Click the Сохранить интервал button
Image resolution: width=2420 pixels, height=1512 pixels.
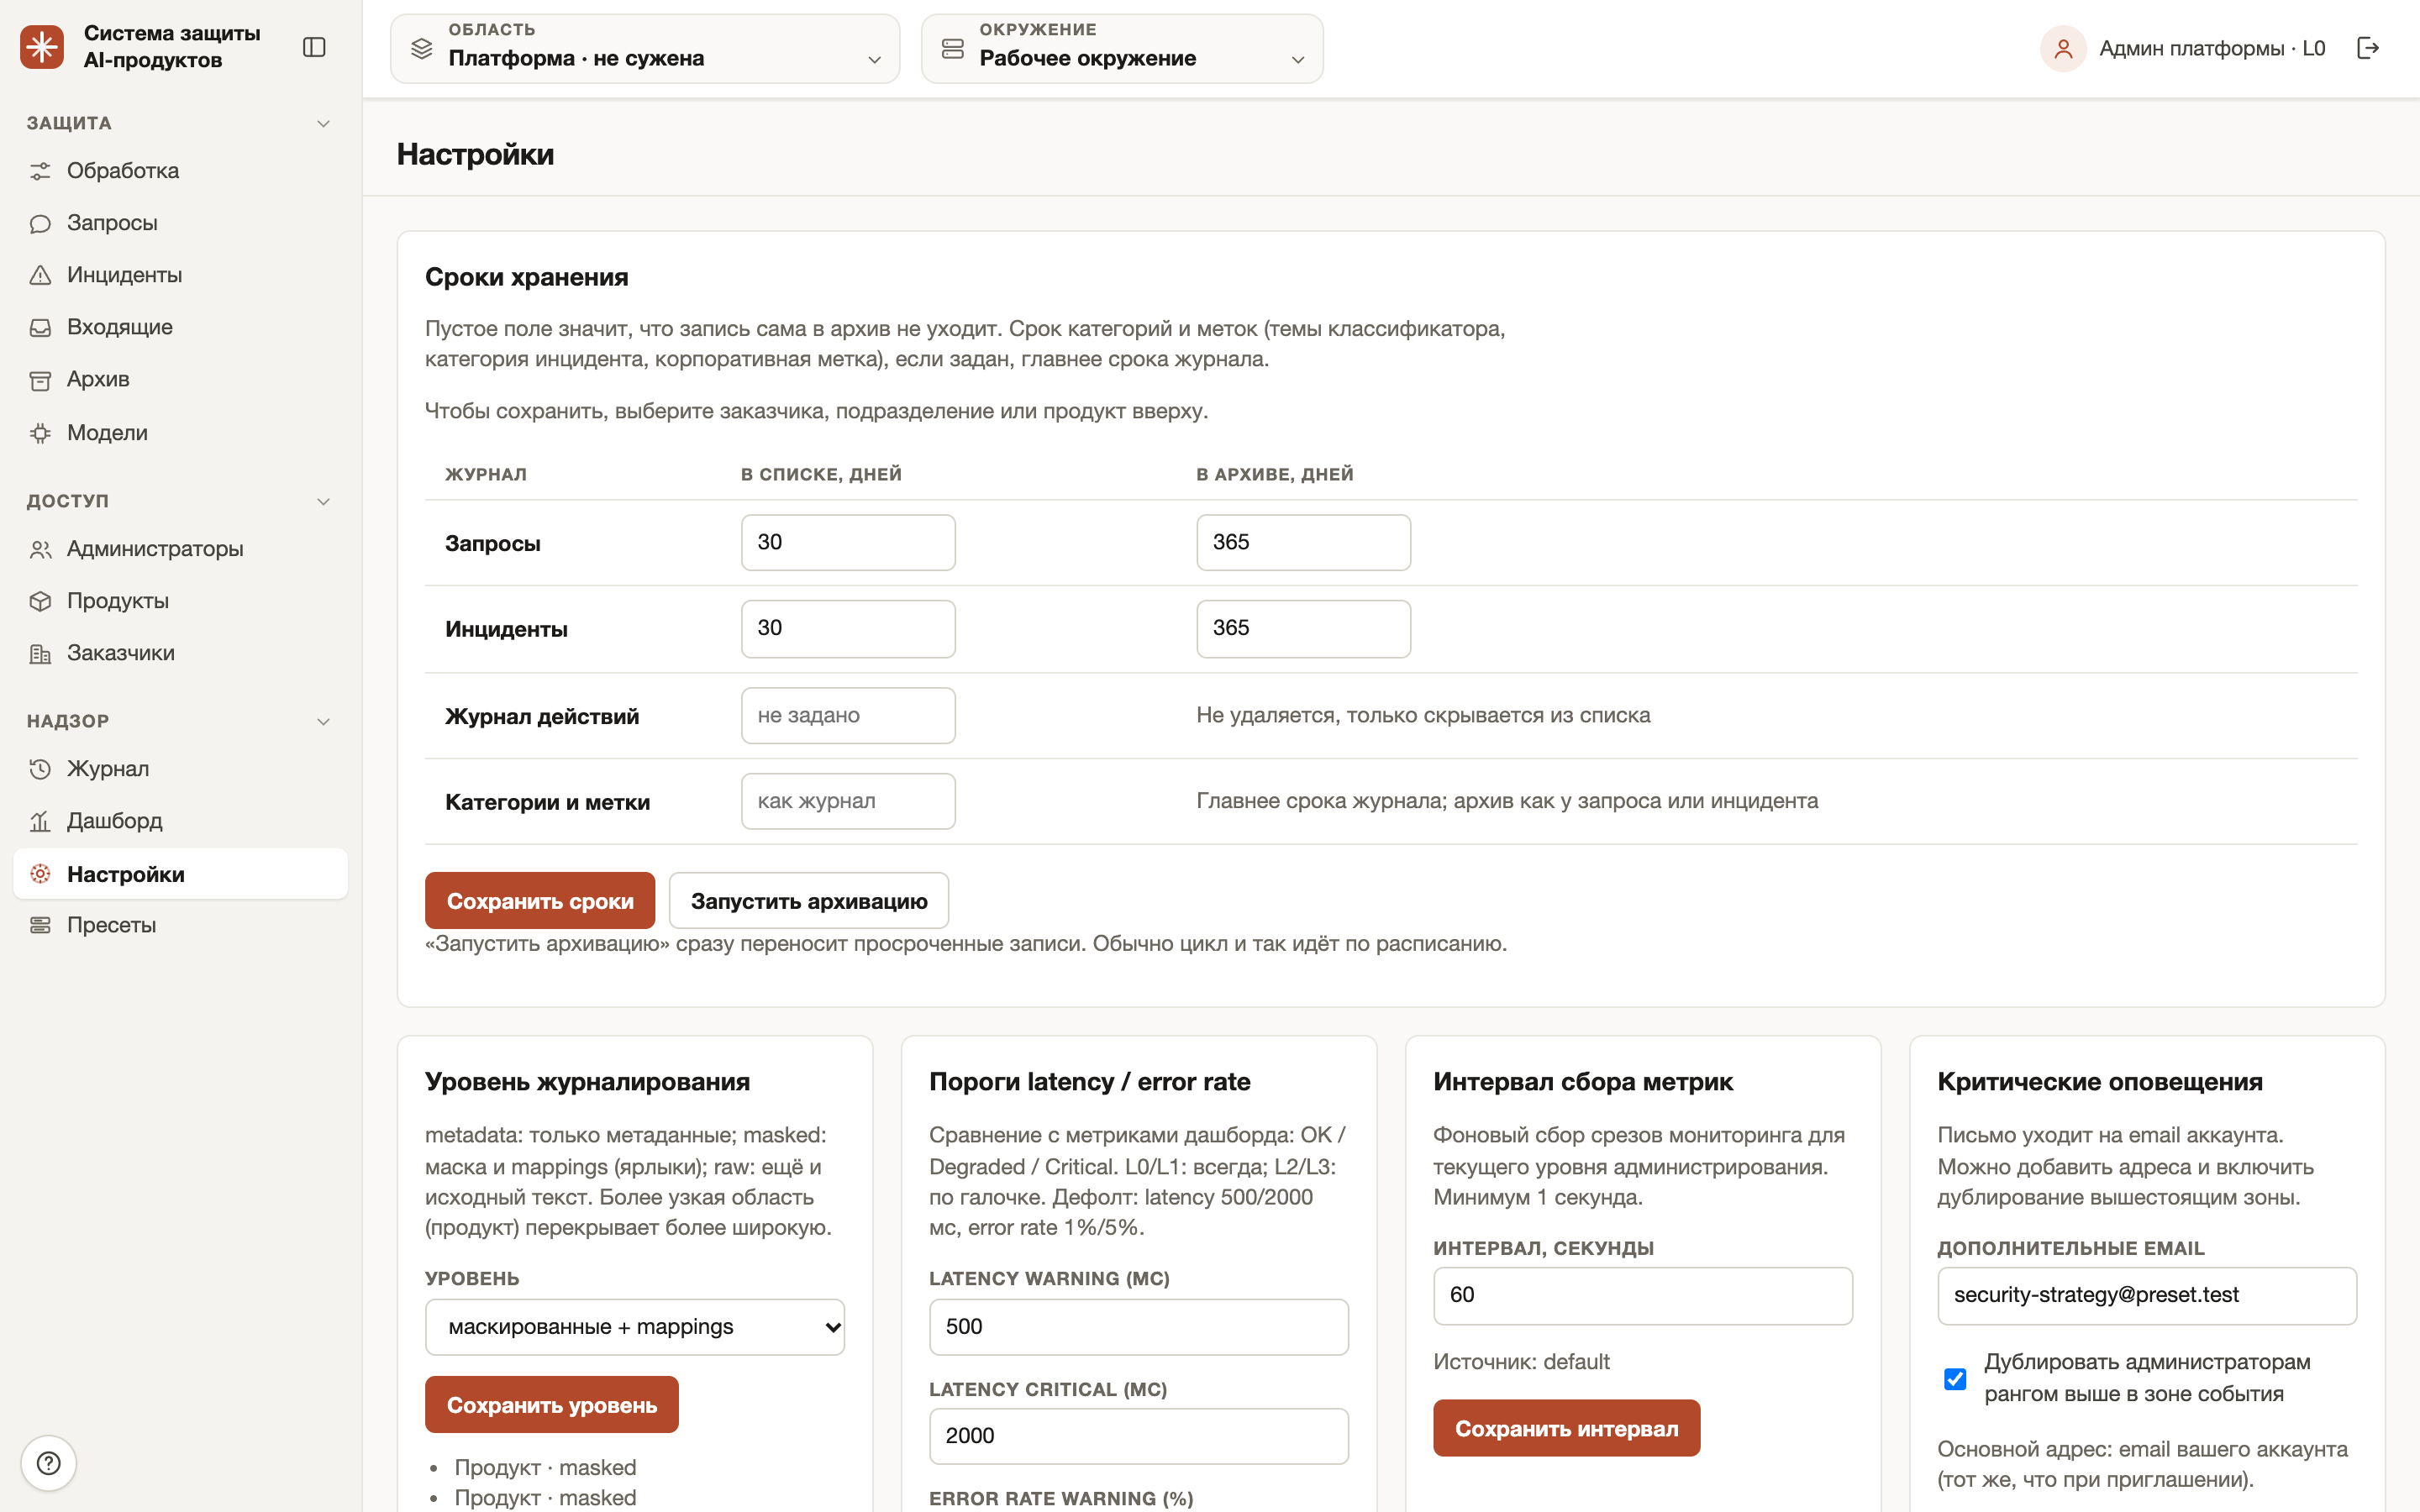pyautogui.click(x=1566, y=1428)
